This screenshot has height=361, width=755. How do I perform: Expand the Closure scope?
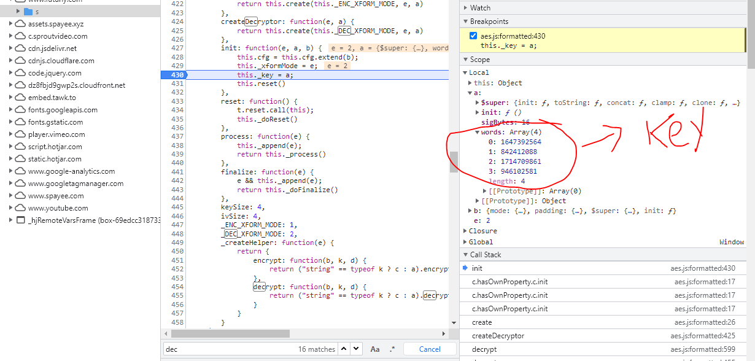pyautogui.click(x=465, y=231)
